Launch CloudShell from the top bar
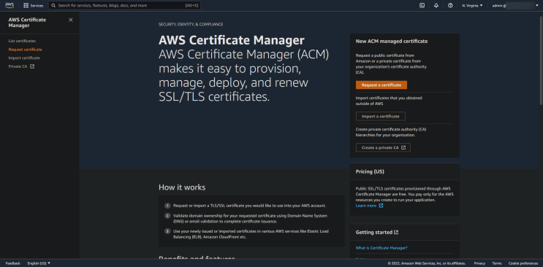The image size is (543, 267). coord(422,6)
